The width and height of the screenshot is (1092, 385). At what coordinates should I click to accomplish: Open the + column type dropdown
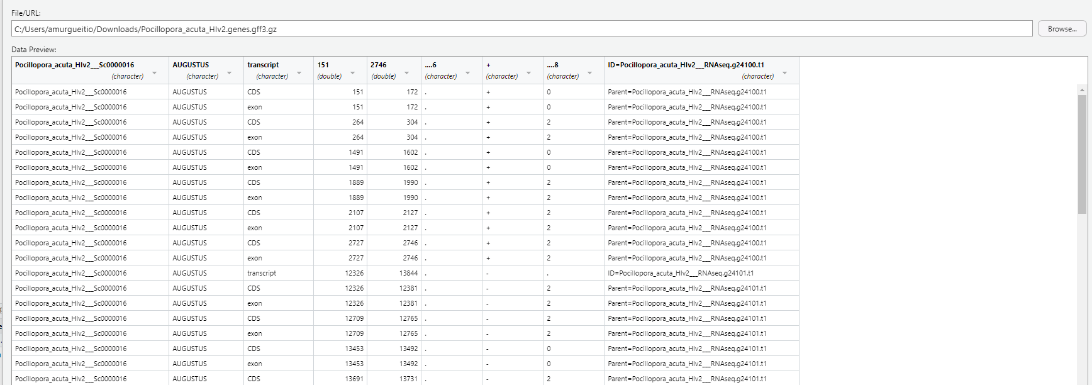[x=528, y=74]
